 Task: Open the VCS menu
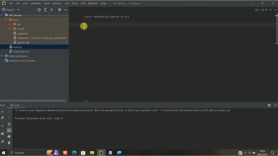click(x=83, y=3)
